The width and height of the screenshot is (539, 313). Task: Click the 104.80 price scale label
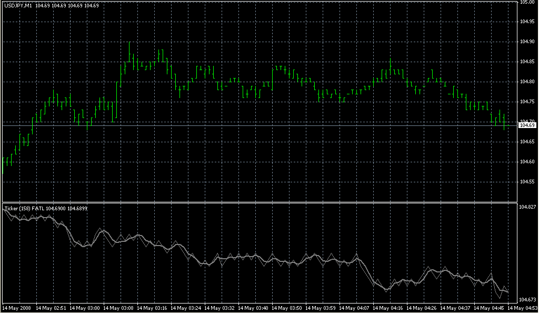point(527,82)
